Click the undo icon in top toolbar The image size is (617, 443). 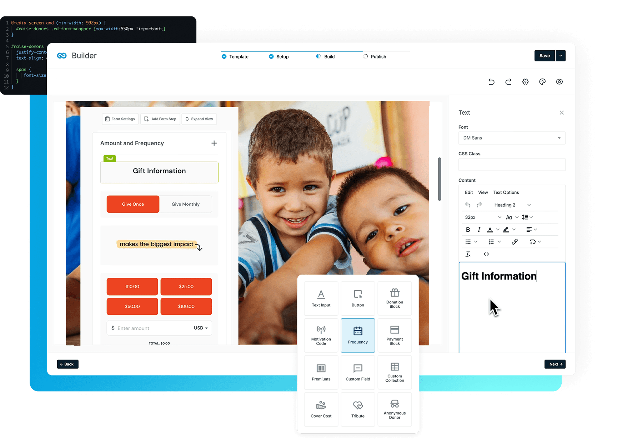pyautogui.click(x=491, y=82)
